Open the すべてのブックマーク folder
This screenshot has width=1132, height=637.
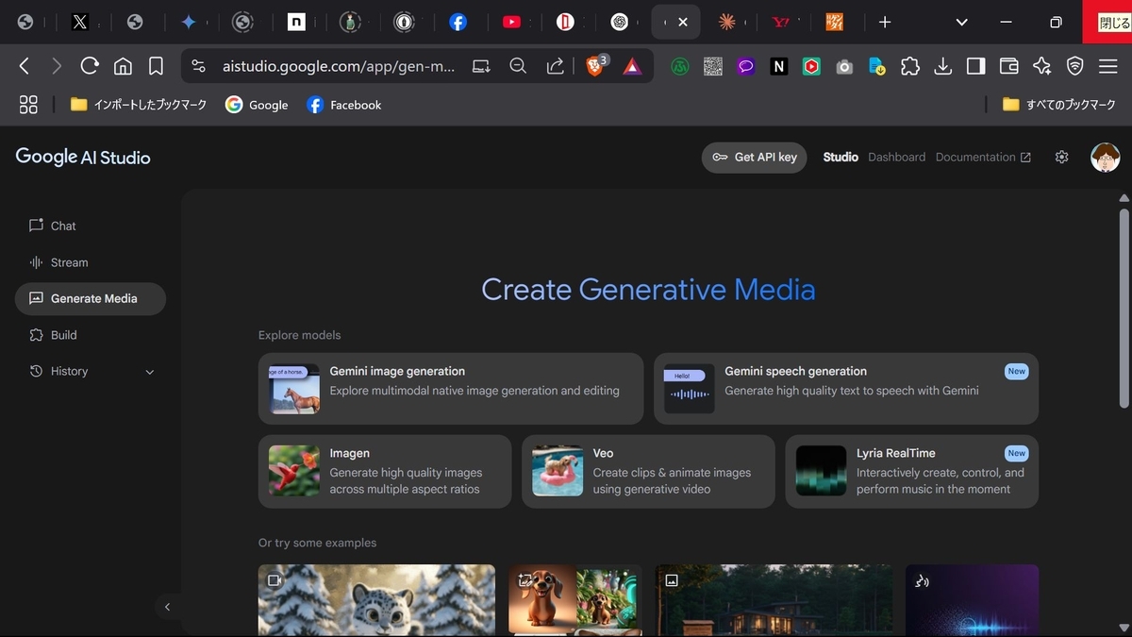1059,105
